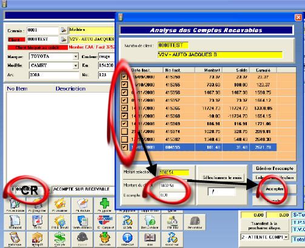Expand the 2 - ATTENTE COMPT status dropdown
Image resolution: width=305 pixels, height=248 pixels.
point(286,237)
